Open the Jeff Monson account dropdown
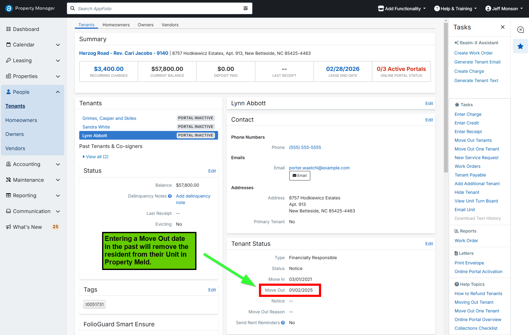The height and width of the screenshot is (335, 529). tap(504, 9)
